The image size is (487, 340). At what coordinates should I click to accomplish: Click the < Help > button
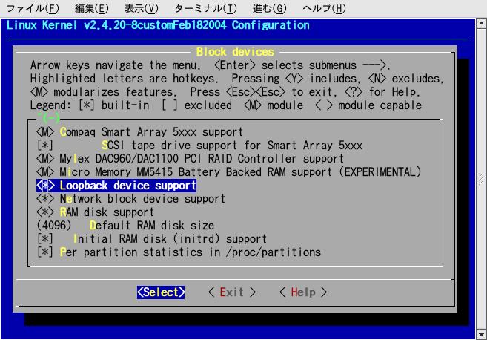(303, 292)
